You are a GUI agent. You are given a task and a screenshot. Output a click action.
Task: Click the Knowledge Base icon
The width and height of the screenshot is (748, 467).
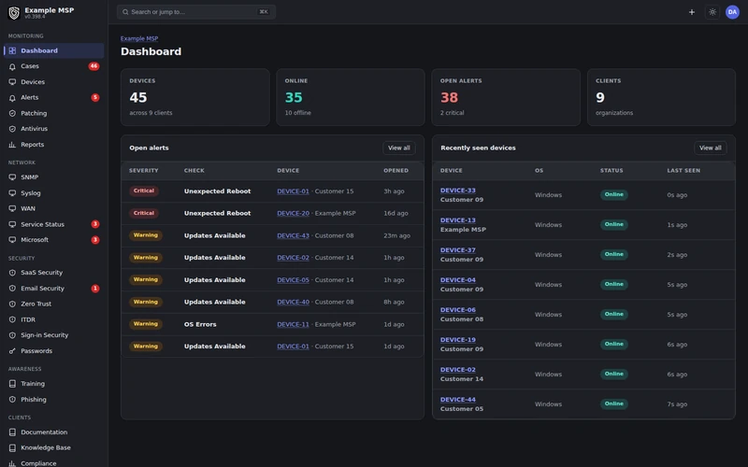[12, 448]
